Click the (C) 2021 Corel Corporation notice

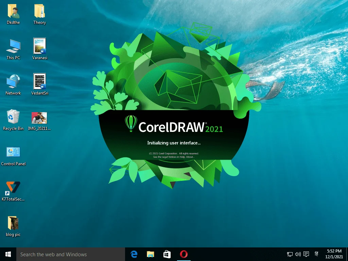pyautogui.click(x=174, y=153)
